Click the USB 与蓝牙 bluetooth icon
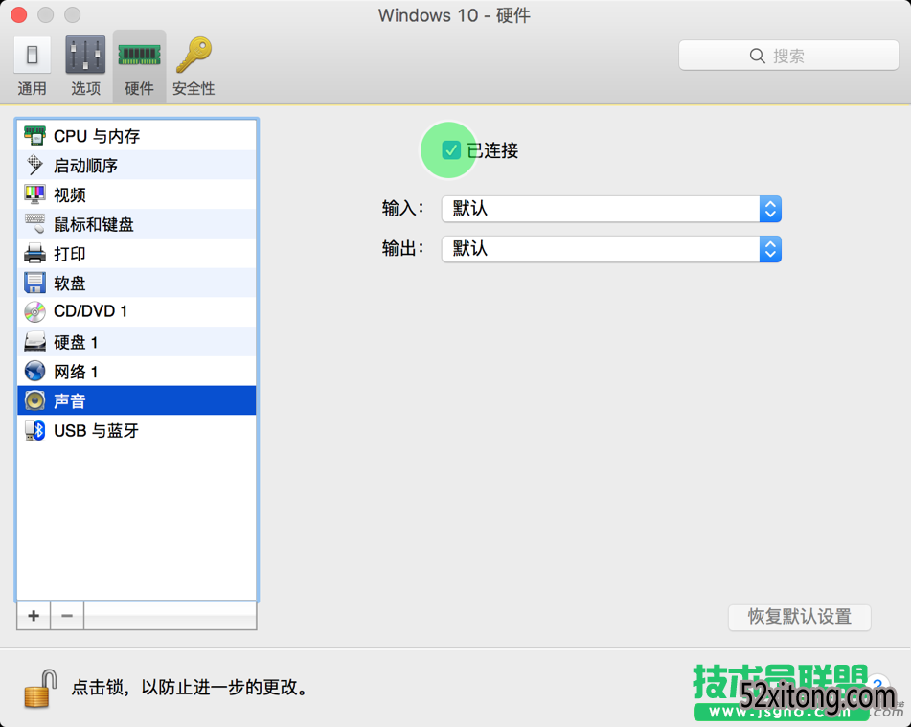The width and height of the screenshot is (911, 727). point(34,431)
